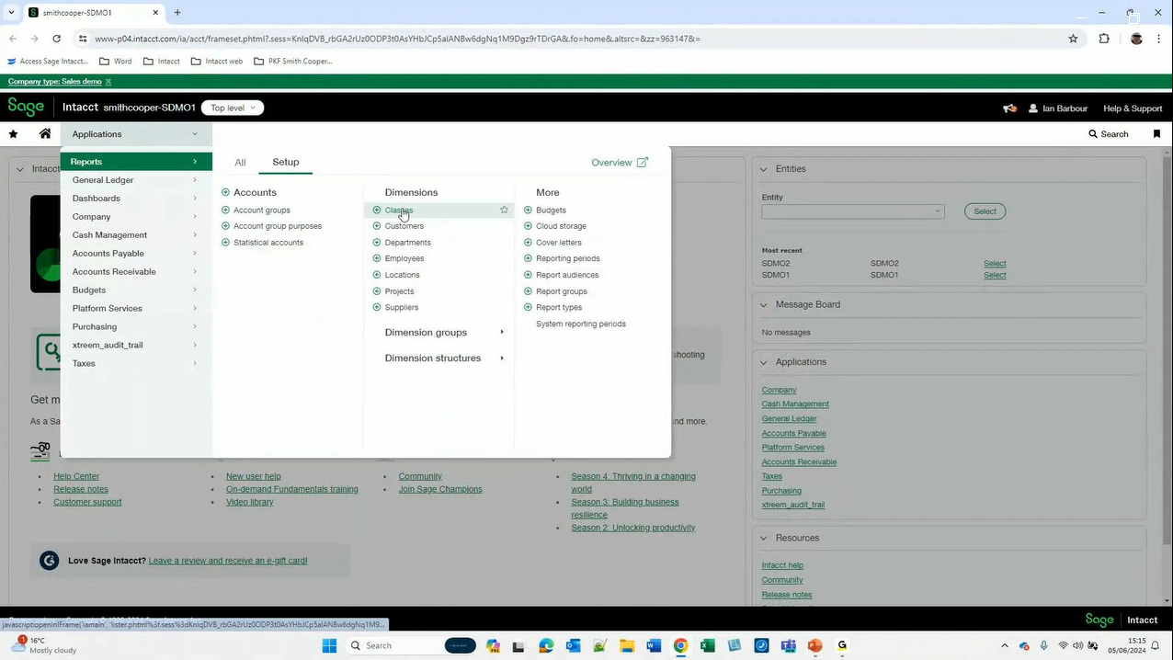Click plus icon next to Departments

pyautogui.click(x=377, y=243)
